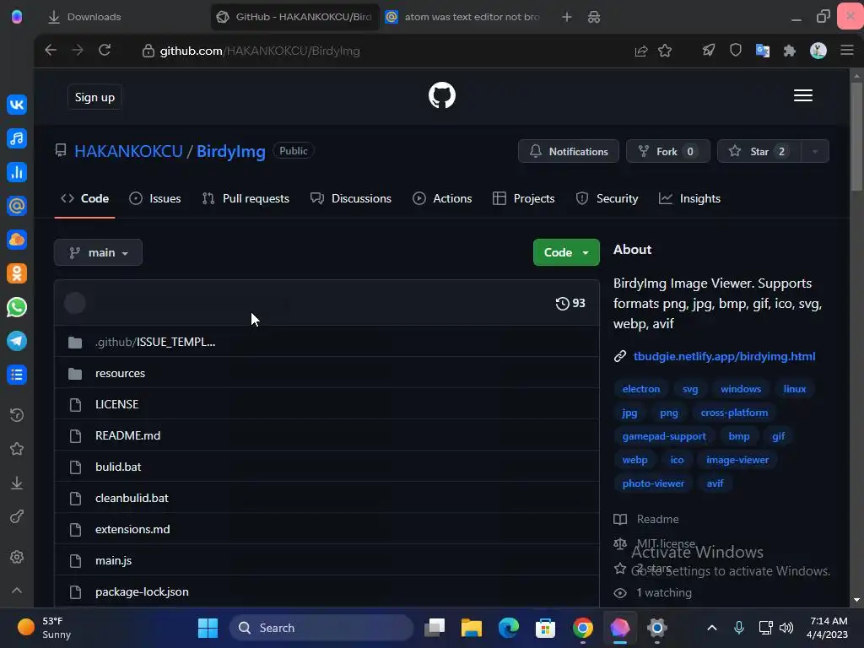Viewport: 864px width, 648px height.
Task: Expand the main branch dropdown
Action: pos(98,252)
